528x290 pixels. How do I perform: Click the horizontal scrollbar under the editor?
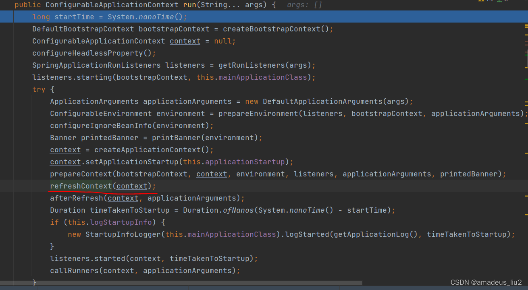(181, 283)
